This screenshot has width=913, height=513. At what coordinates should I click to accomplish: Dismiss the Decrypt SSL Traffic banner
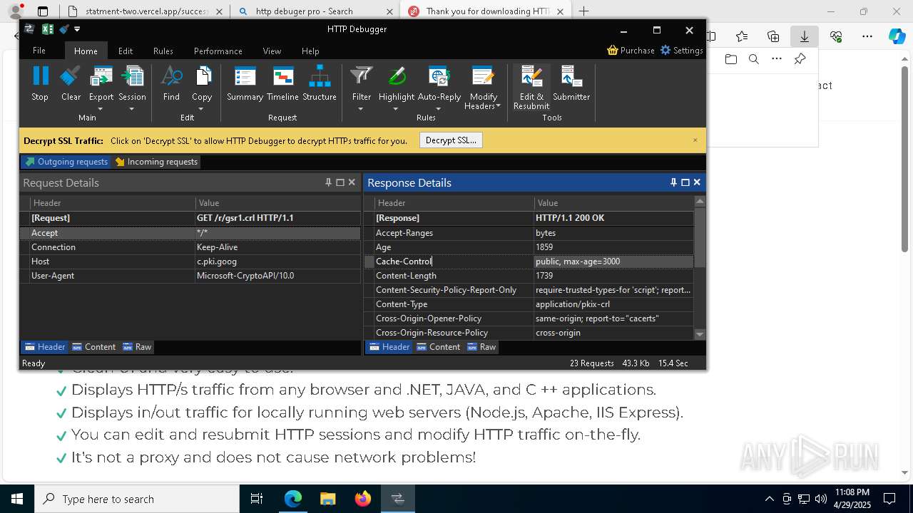click(695, 140)
